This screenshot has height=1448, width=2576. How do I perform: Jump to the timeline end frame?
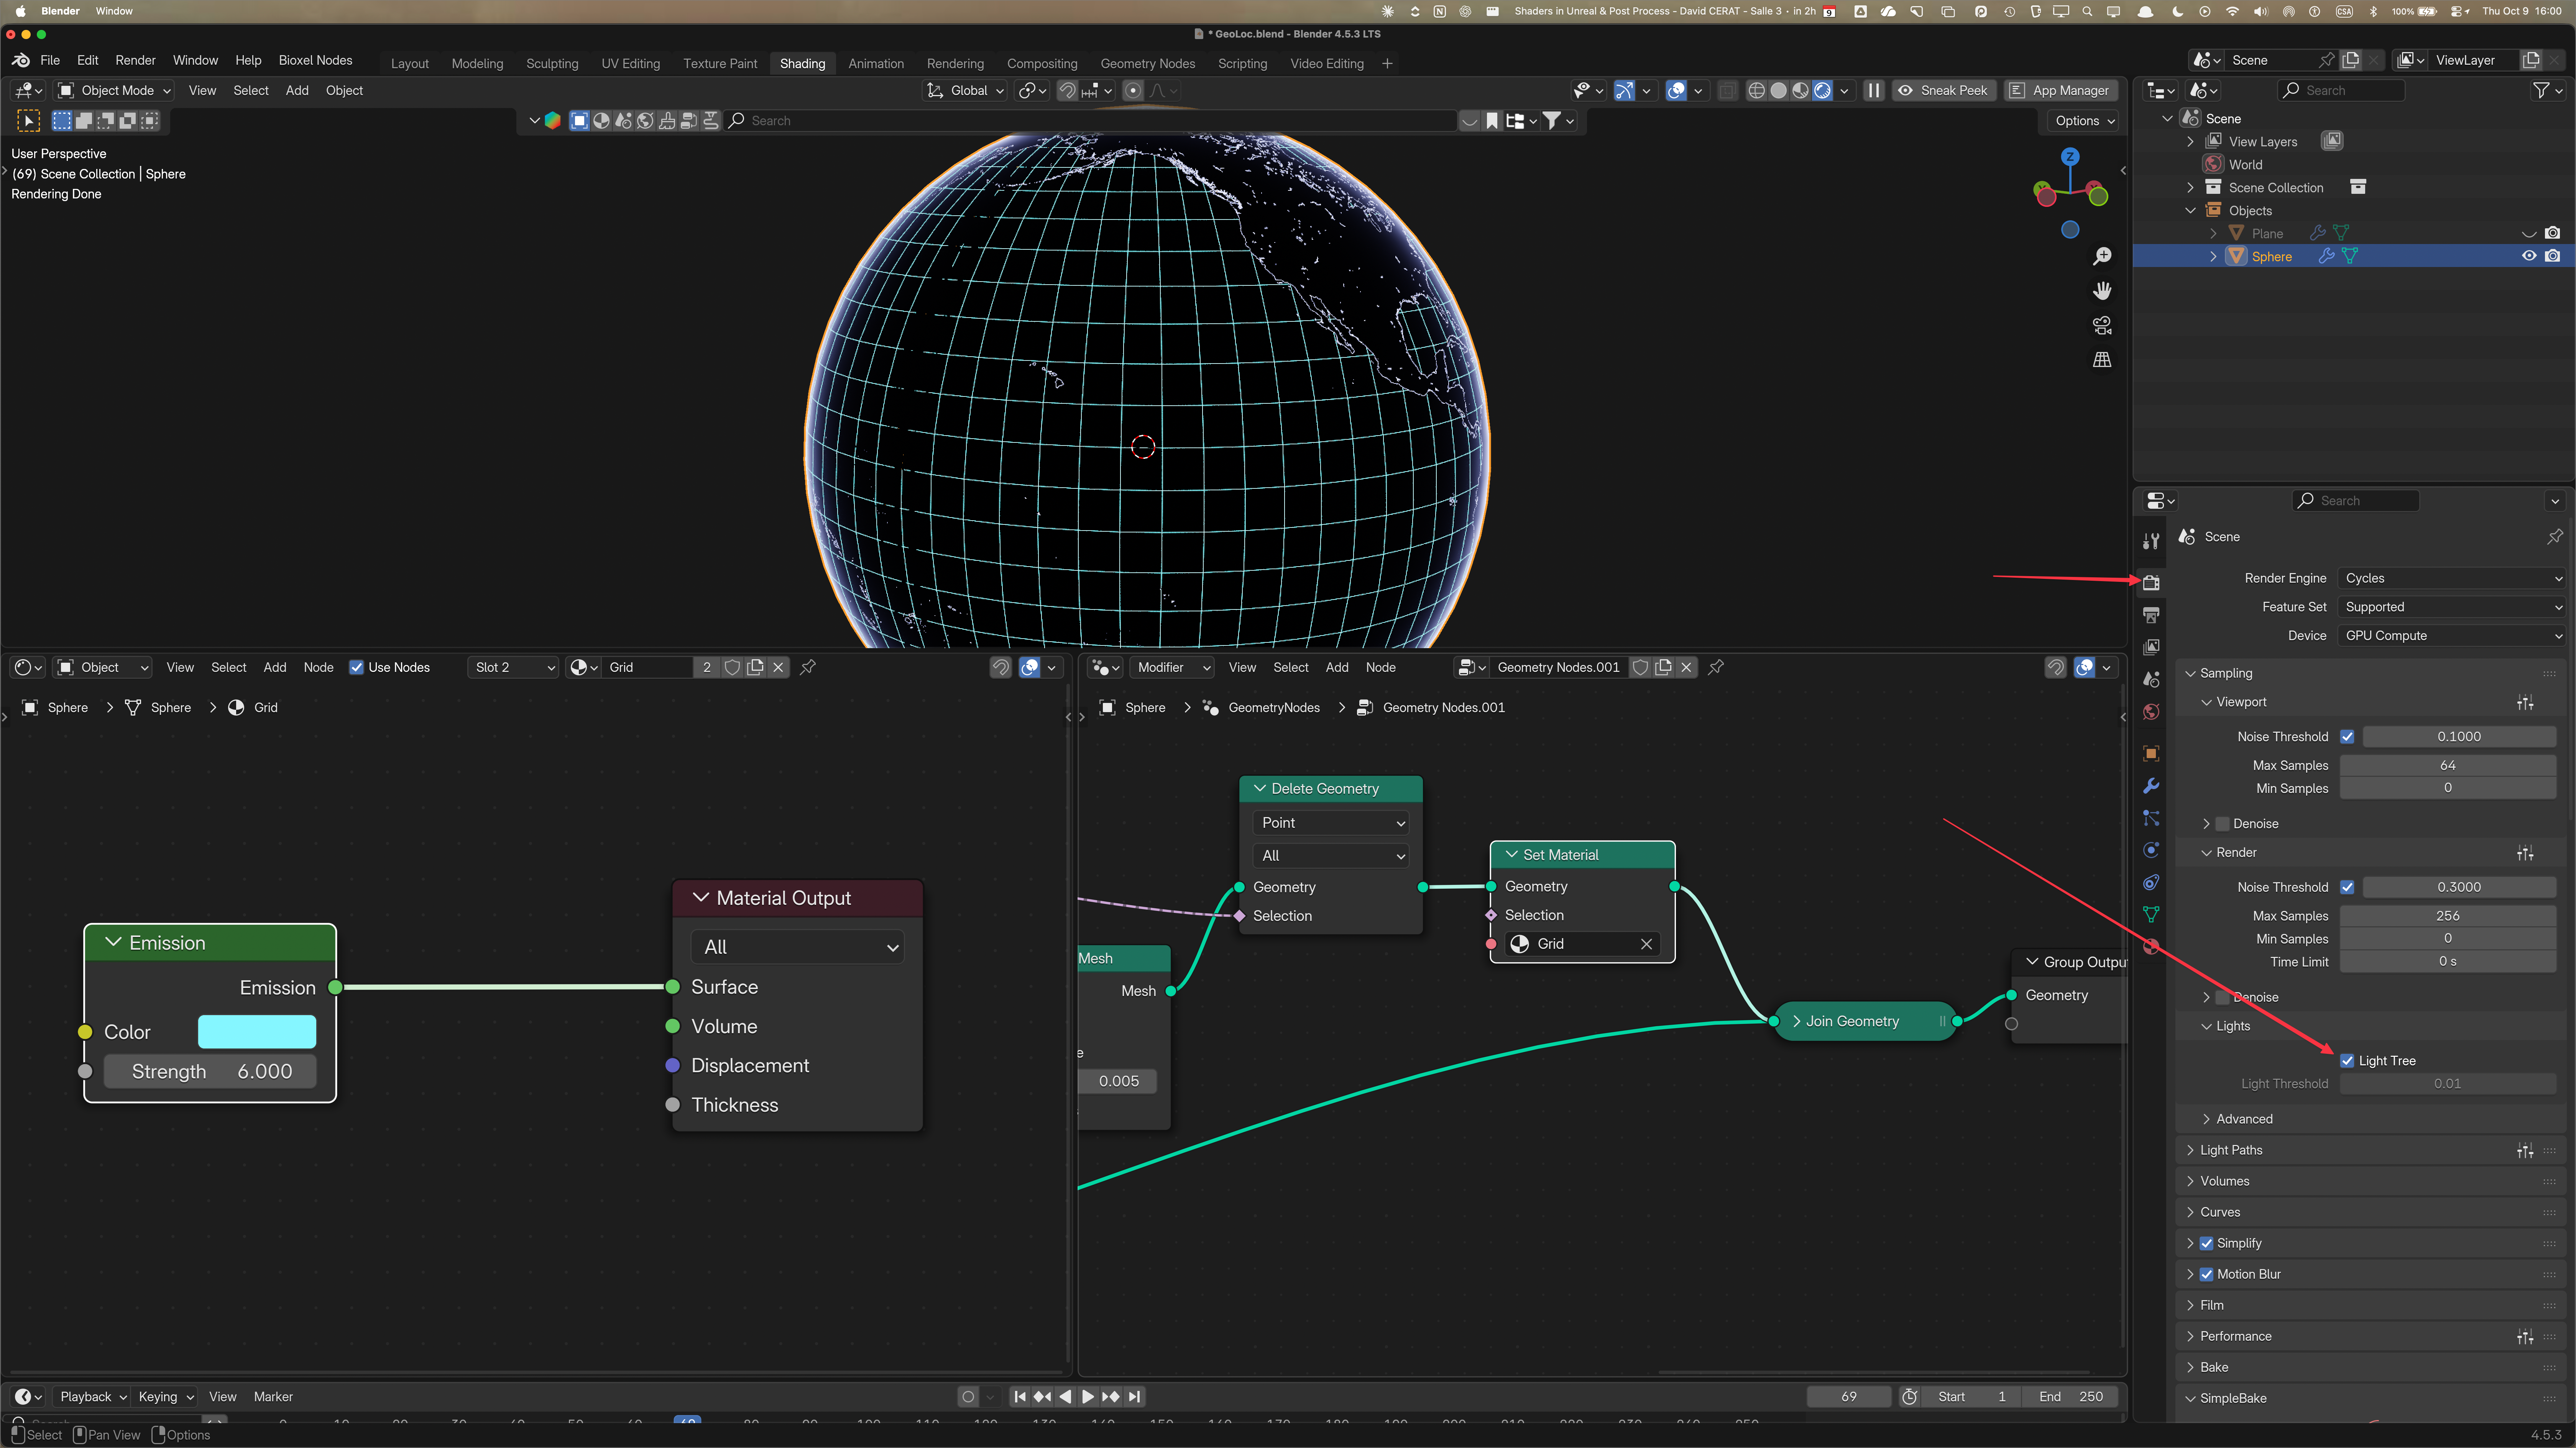(x=1134, y=1397)
